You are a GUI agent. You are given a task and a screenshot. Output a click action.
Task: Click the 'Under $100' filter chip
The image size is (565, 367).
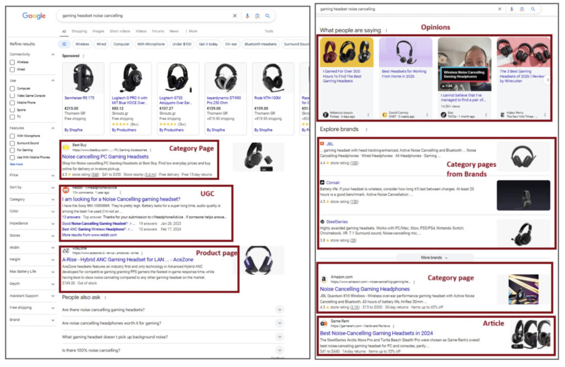[x=182, y=44]
